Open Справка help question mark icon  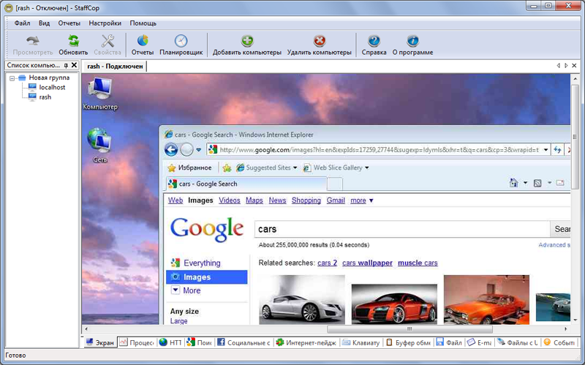click(374, 40)
